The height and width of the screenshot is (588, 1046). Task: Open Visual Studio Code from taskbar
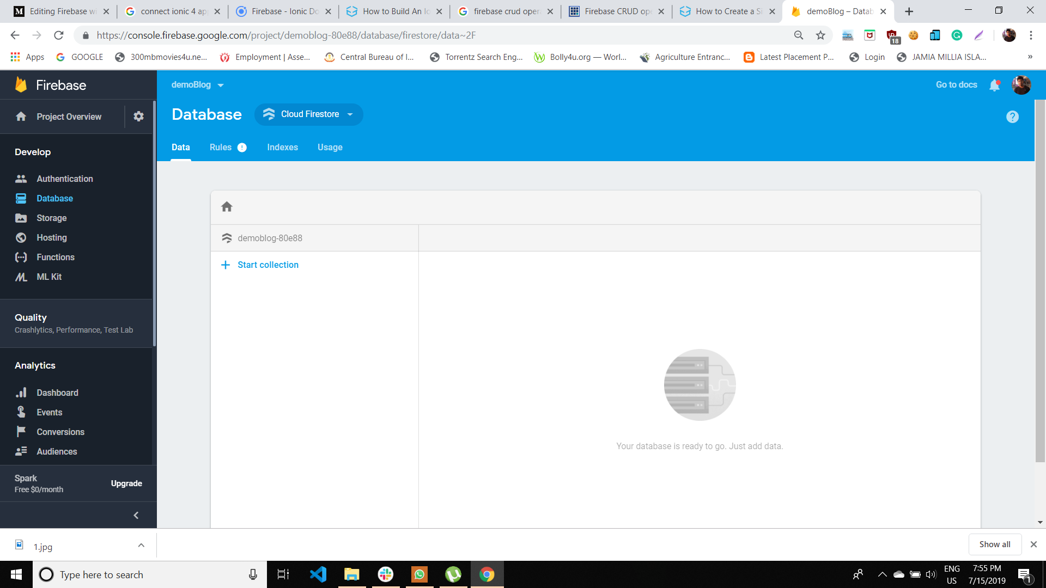[318, 574]
